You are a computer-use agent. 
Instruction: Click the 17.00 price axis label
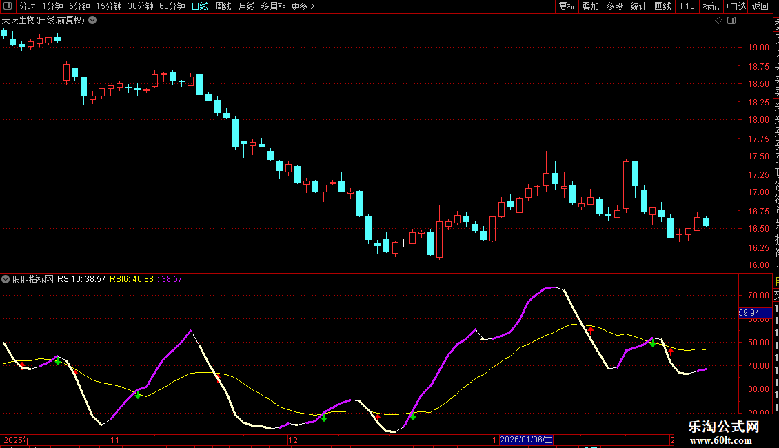coord(758,192)
